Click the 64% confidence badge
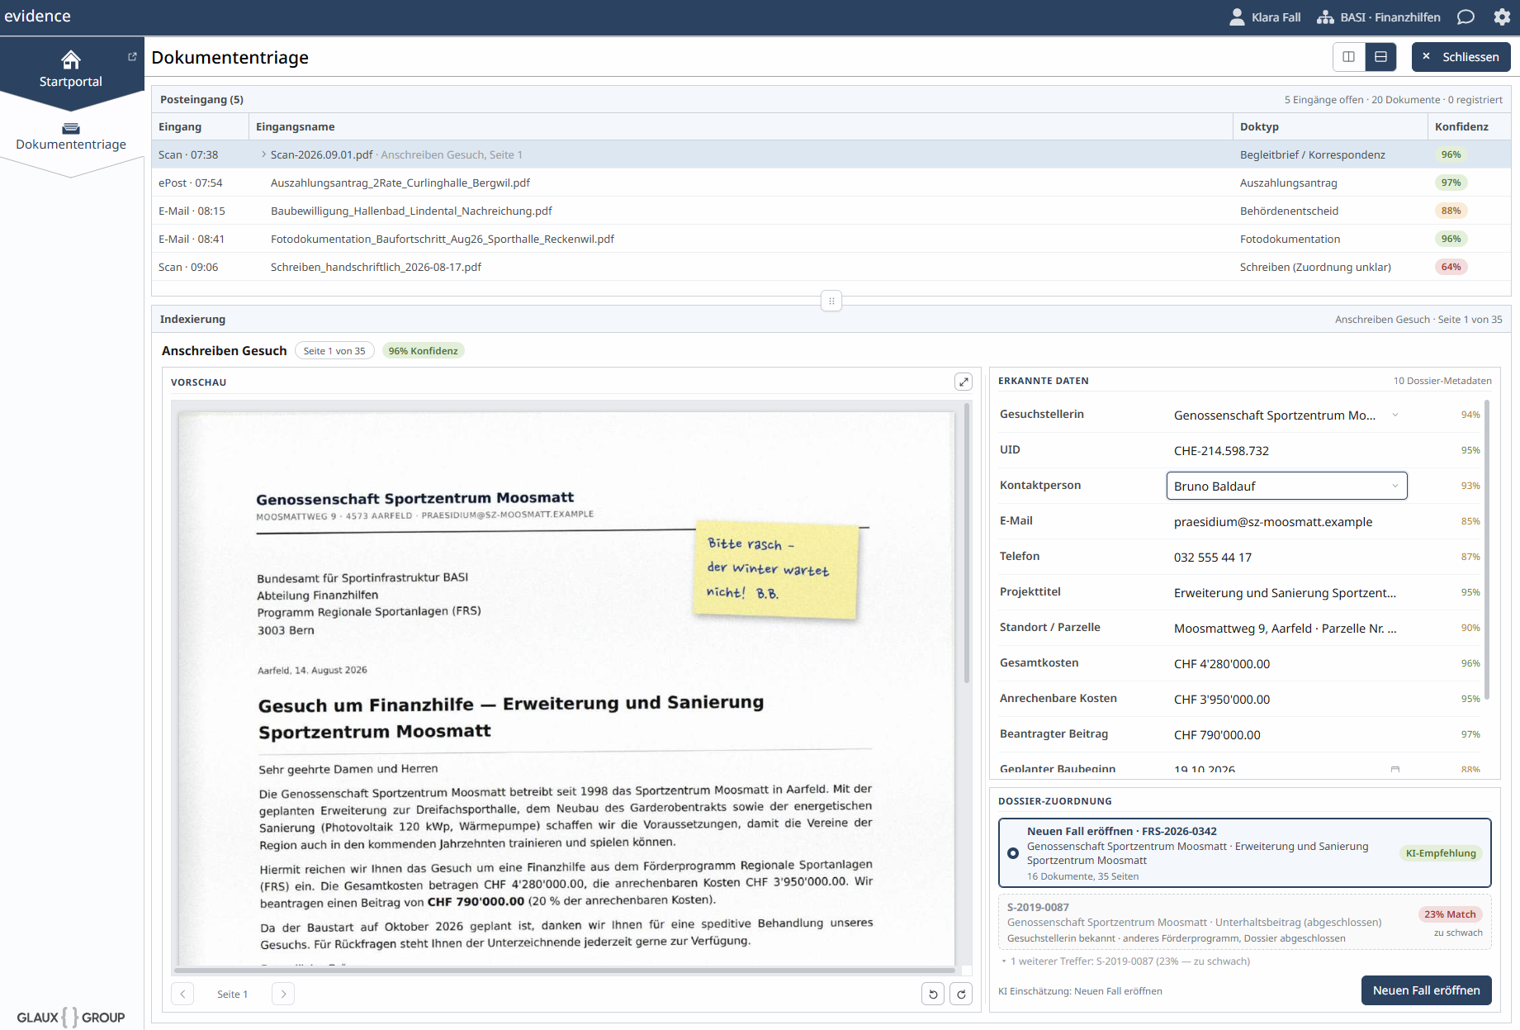 coord(1451,267)
